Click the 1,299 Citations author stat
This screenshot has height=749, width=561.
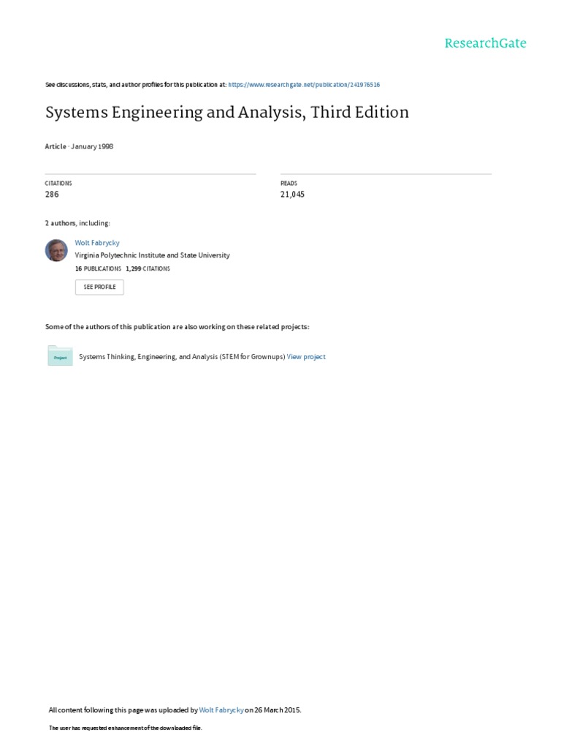(x=148, y=268)
